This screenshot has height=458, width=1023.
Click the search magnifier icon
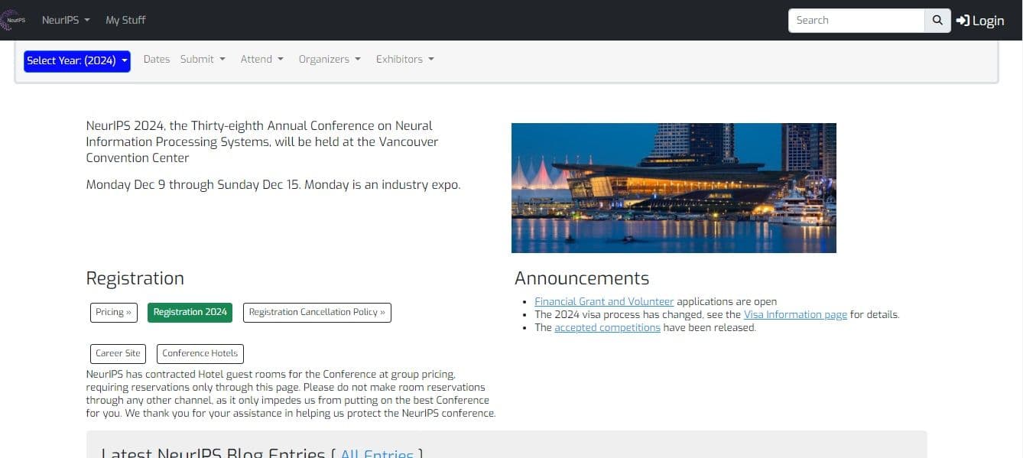click(x=936, y=20)
